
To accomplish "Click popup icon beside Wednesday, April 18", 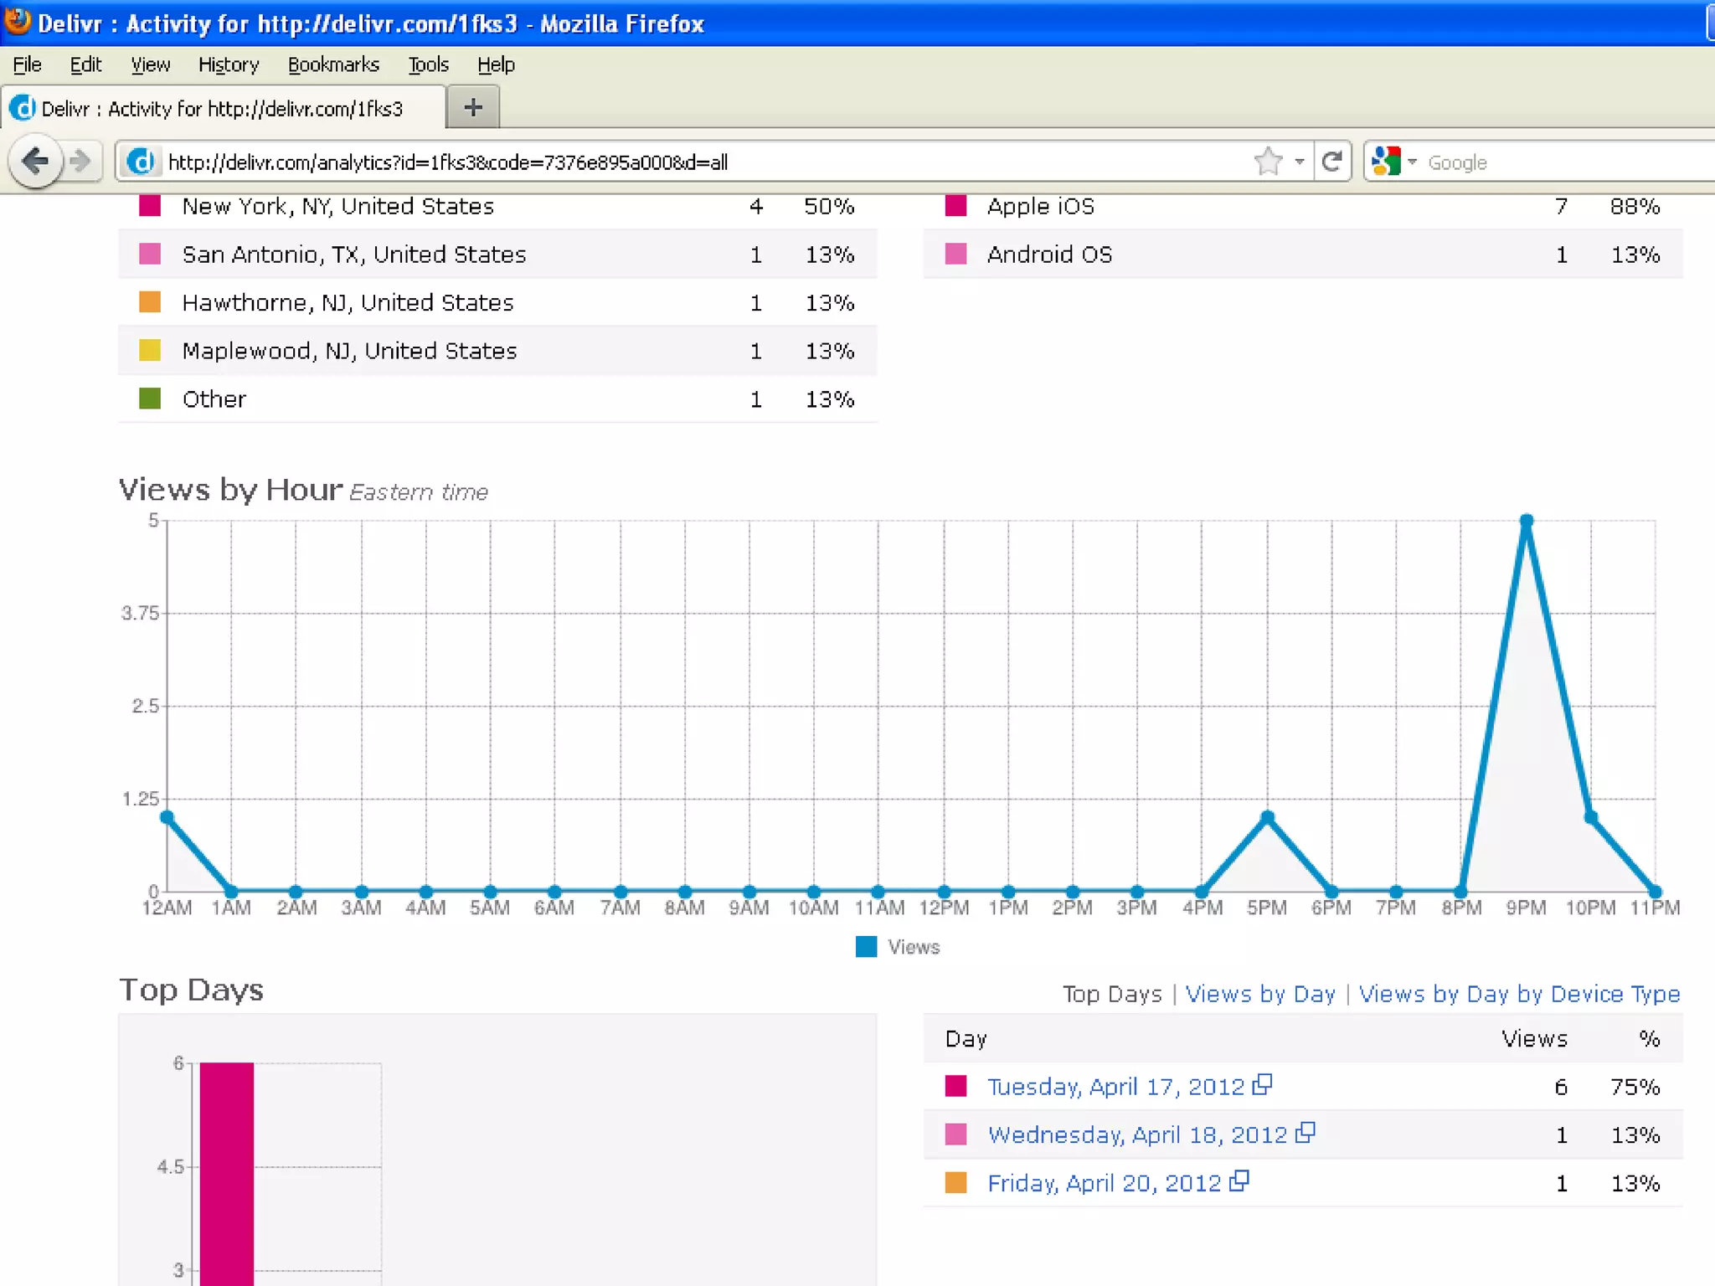I will tap(1305, 1133).
